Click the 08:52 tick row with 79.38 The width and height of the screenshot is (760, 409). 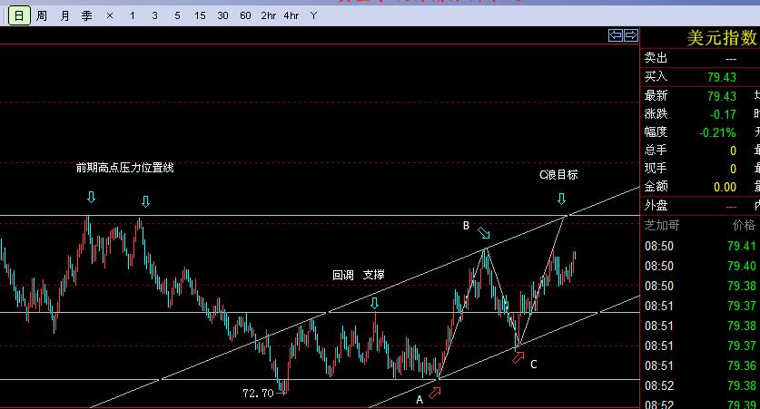pyautogui.click(x=700, y=385)
